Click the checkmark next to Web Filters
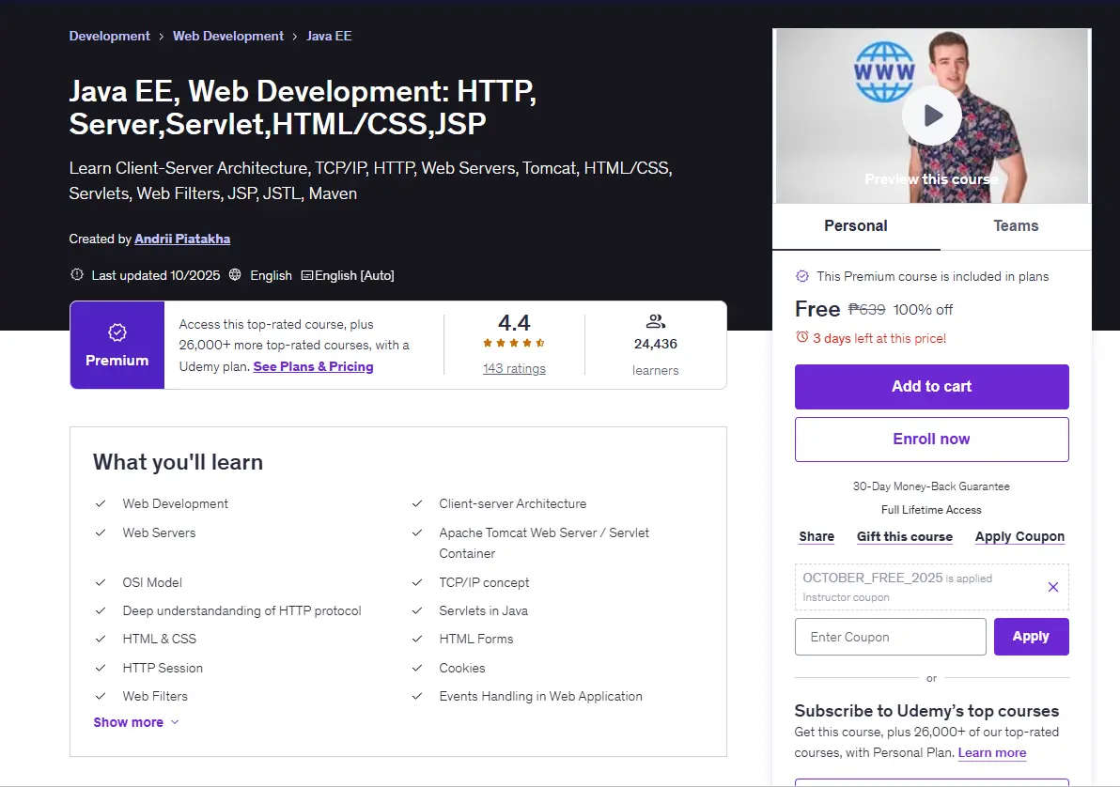Viewport: 1120px width, 787px height. (x=101, y=696)
